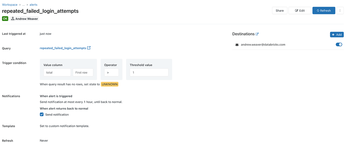Expand the breadcrumb ellipsis
The height and width of the screenshot is (150, 346).
(x=23, y=5)
